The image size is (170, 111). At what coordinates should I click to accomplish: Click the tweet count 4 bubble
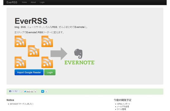coord(35,92)
